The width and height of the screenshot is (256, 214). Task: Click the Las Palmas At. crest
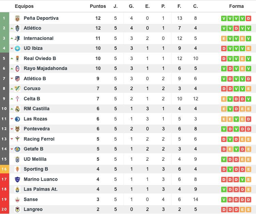[17, 189]
